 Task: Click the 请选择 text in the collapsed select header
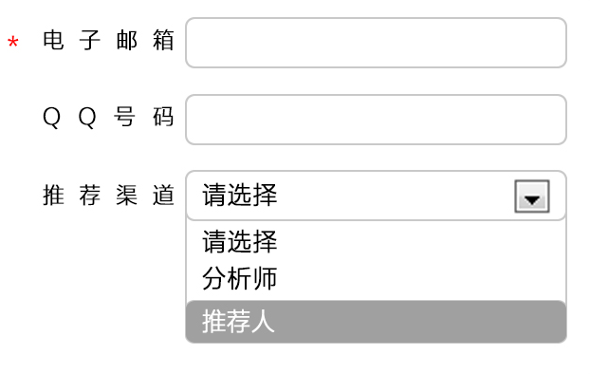click(240, 196)
